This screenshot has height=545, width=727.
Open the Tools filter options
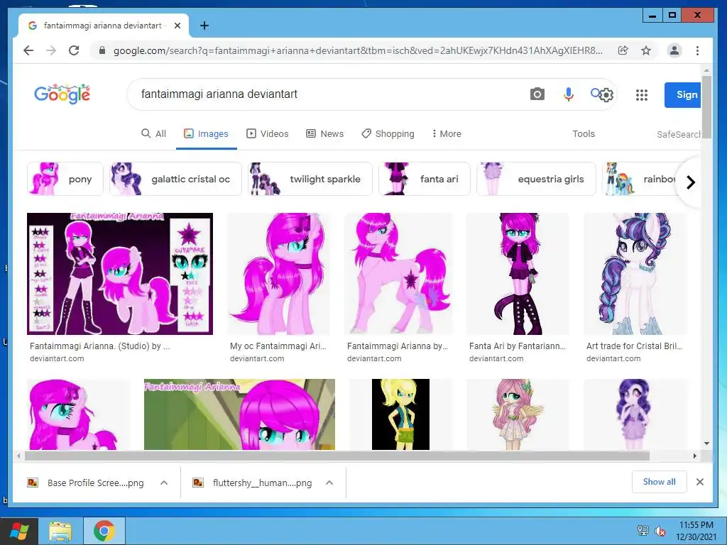click(584, 133)
